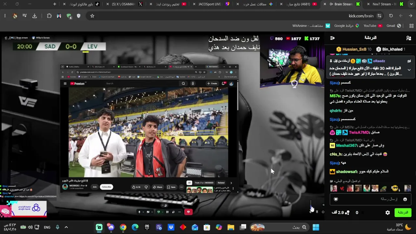This screenshot has width=416, height=234.
Task: Open Epic Games launcher from taskbar
Action: click(x=147, y=227)
